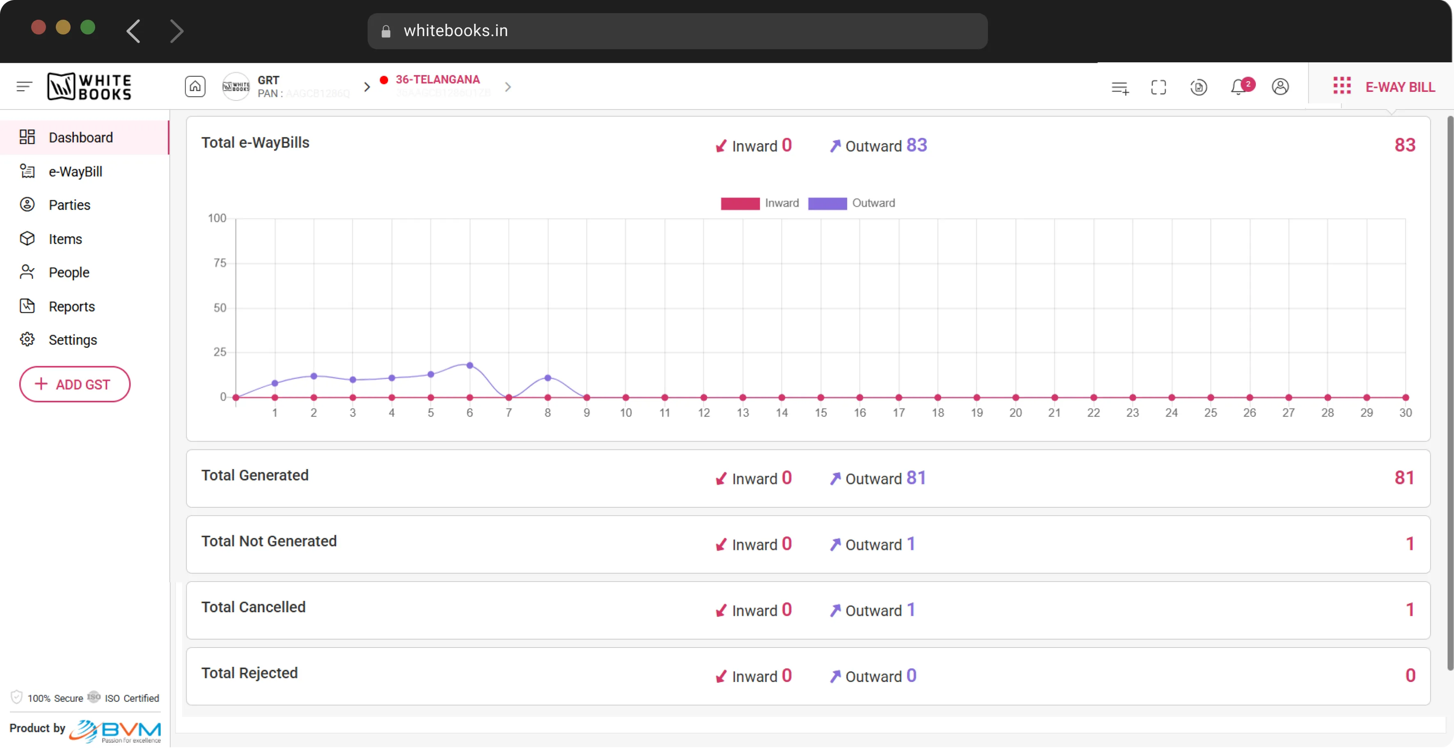The height and width of the screenshot is (748, 1454).
Task: Click the Dashboard grid icon
Action: coord(27,137)
